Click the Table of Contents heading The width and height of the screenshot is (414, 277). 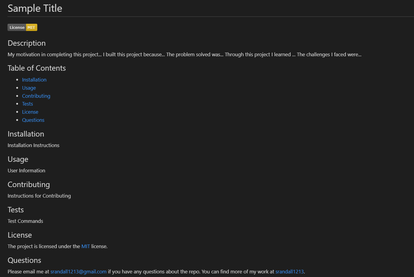(x=37, y=68)
